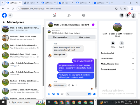Attach a file using the photo icon
The width and height of the screenshot is (140, 105).
tap(53, 94)
